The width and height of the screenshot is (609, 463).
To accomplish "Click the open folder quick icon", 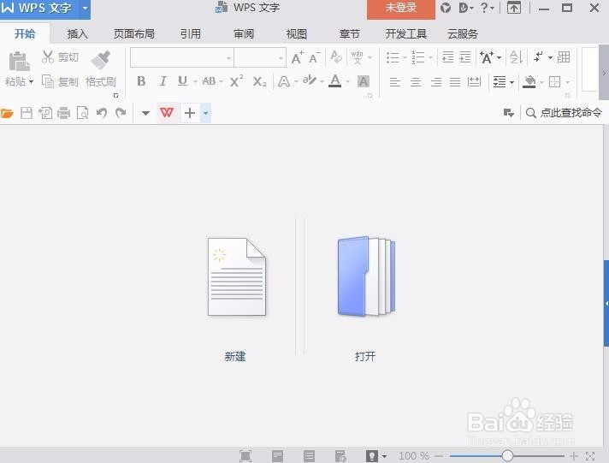I will pos(7,113).
